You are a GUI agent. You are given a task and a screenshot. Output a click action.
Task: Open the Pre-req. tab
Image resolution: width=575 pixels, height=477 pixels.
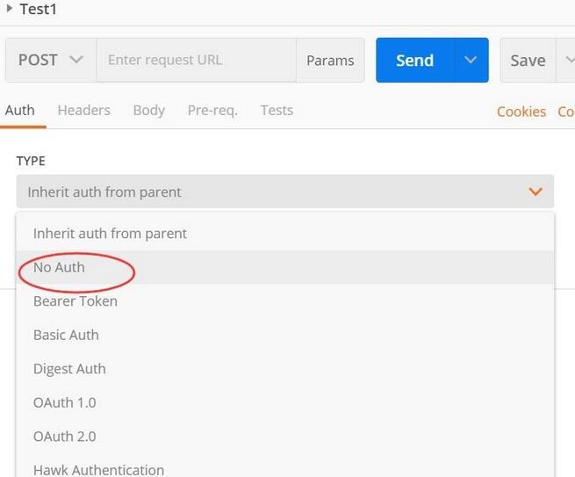coord(212,111)
